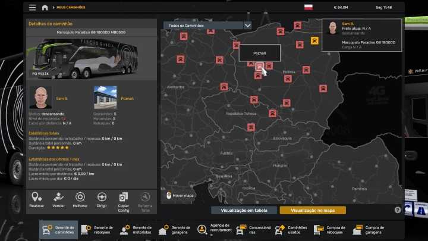
Task: Open the hamburger main menu
Action: [x=32, y=7]
